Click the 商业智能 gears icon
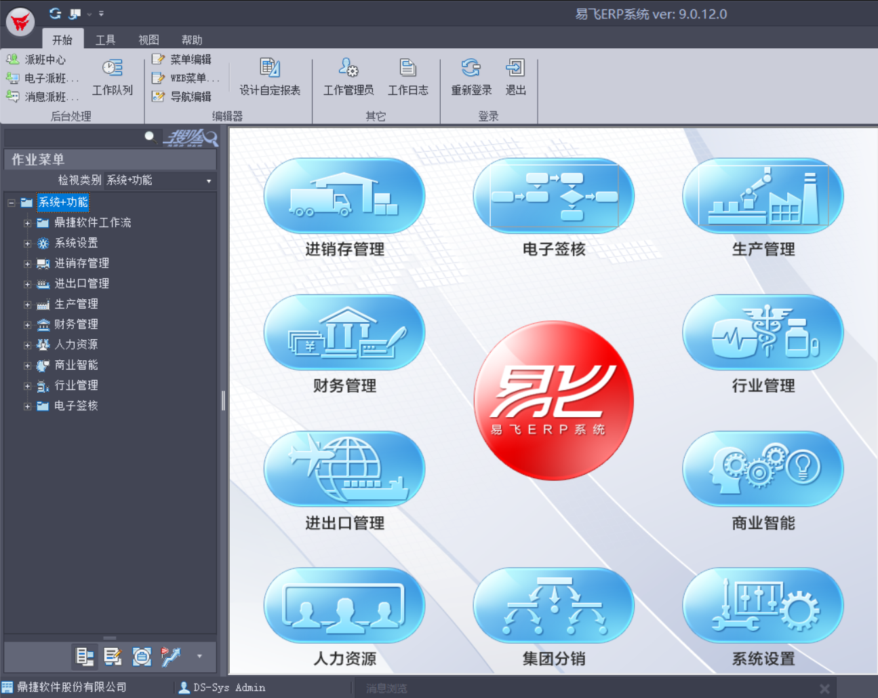Image resolution: width=878 pixels, height=698 pixels. [x=763, y=469]
